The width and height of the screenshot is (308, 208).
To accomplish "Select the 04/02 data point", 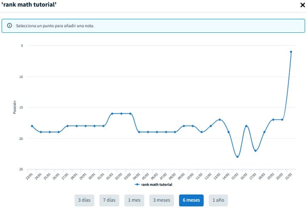I will (139, 132).
